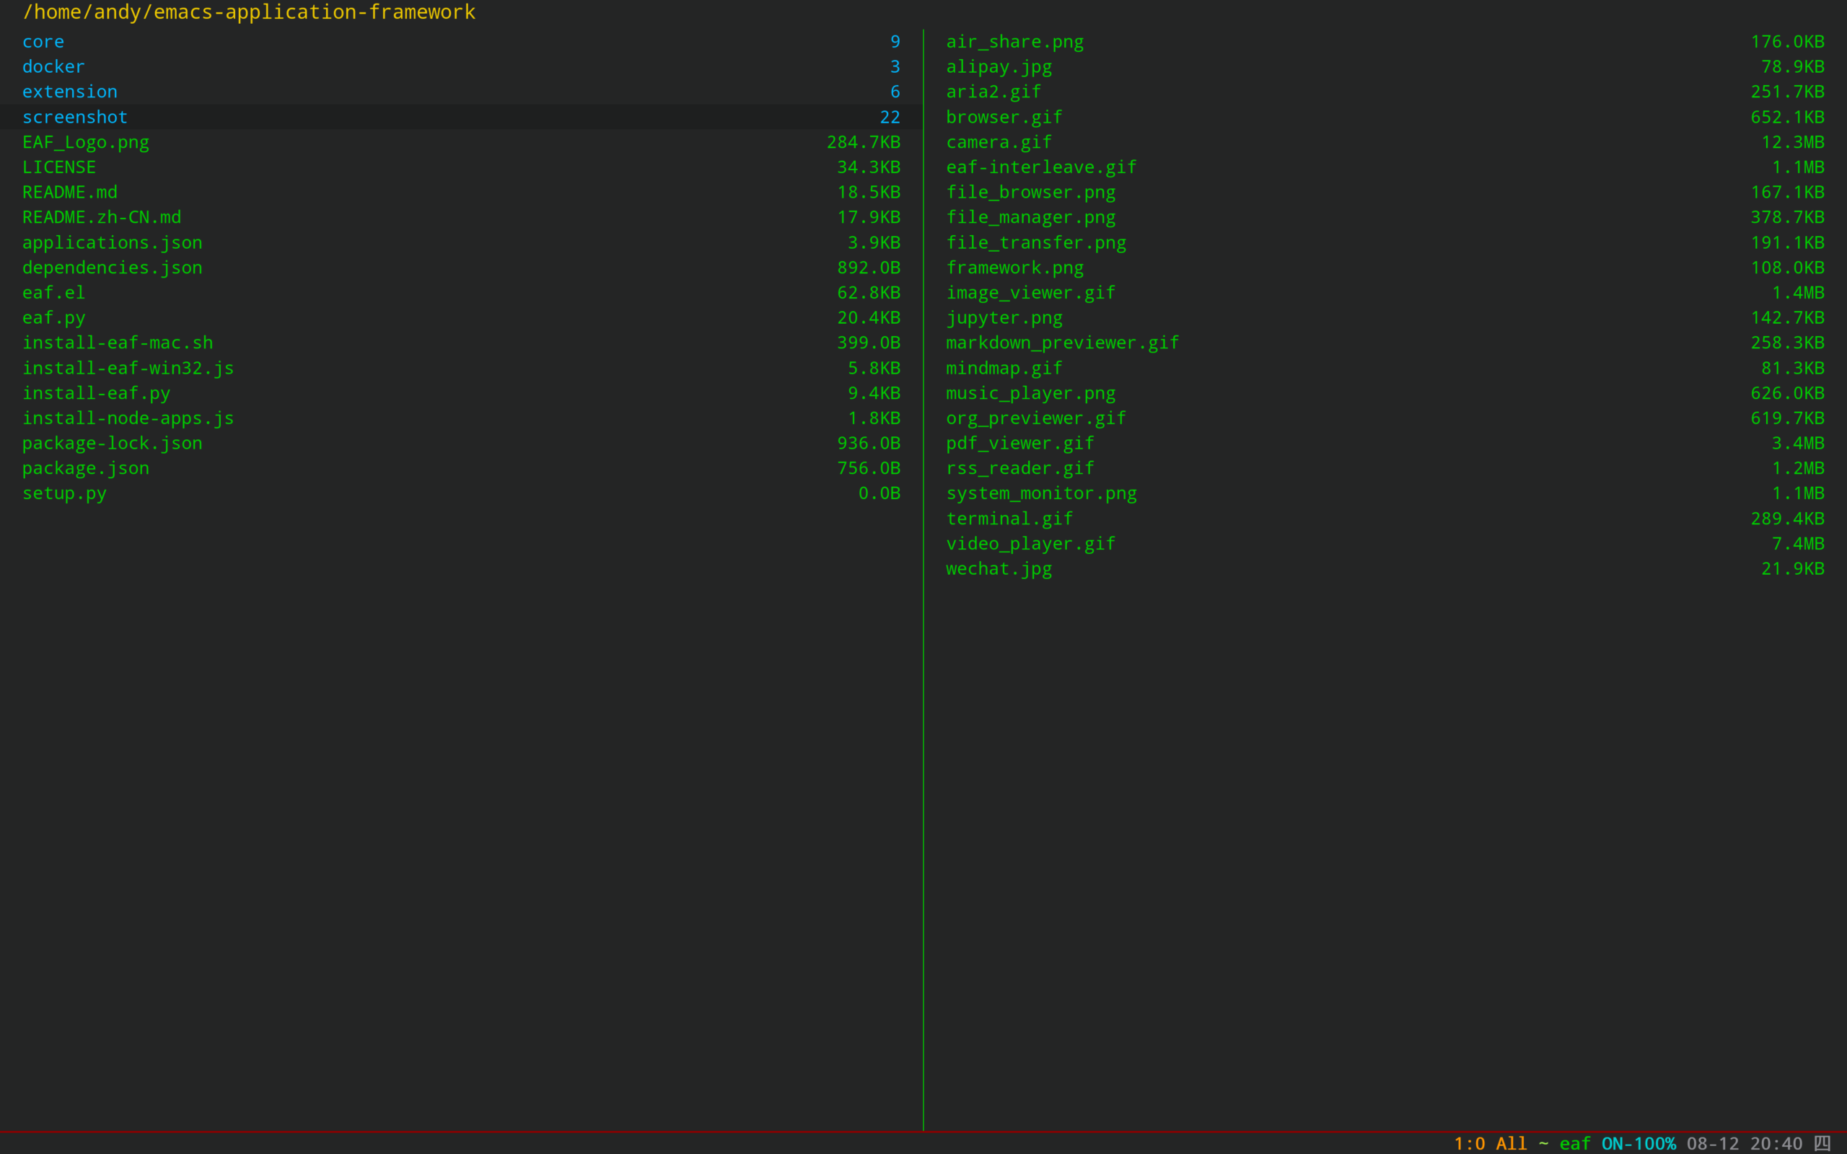Viewport: 1847px width, 1154px height.
Task: Click README.md in the file list
Action: [69, 193]
